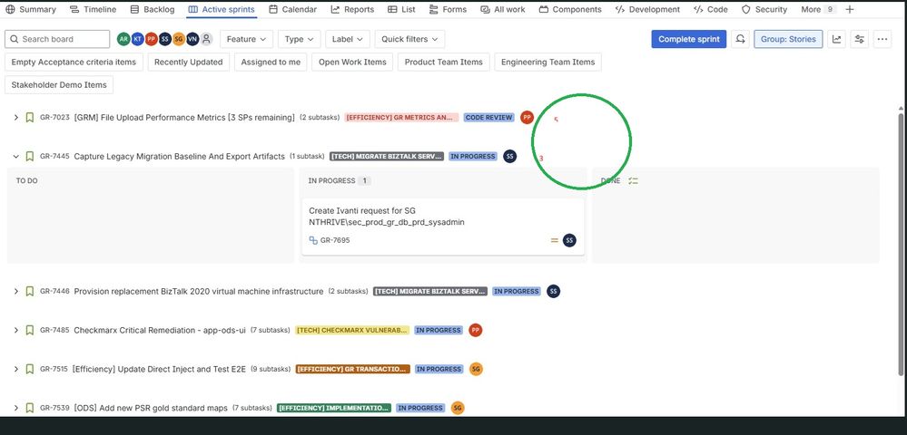The width and height of the screenshot is (907, 435).
Task: Click the Complete sprint button
Action: [x=688, y=39]
